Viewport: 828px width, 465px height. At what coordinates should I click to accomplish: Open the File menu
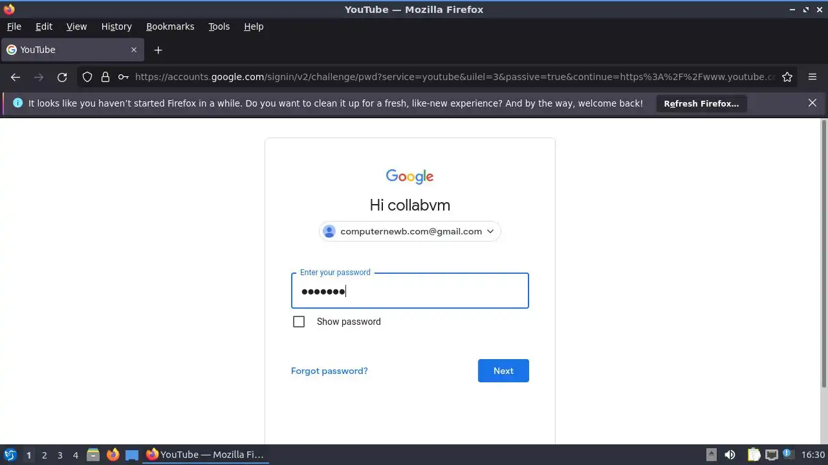click(14, 26)
